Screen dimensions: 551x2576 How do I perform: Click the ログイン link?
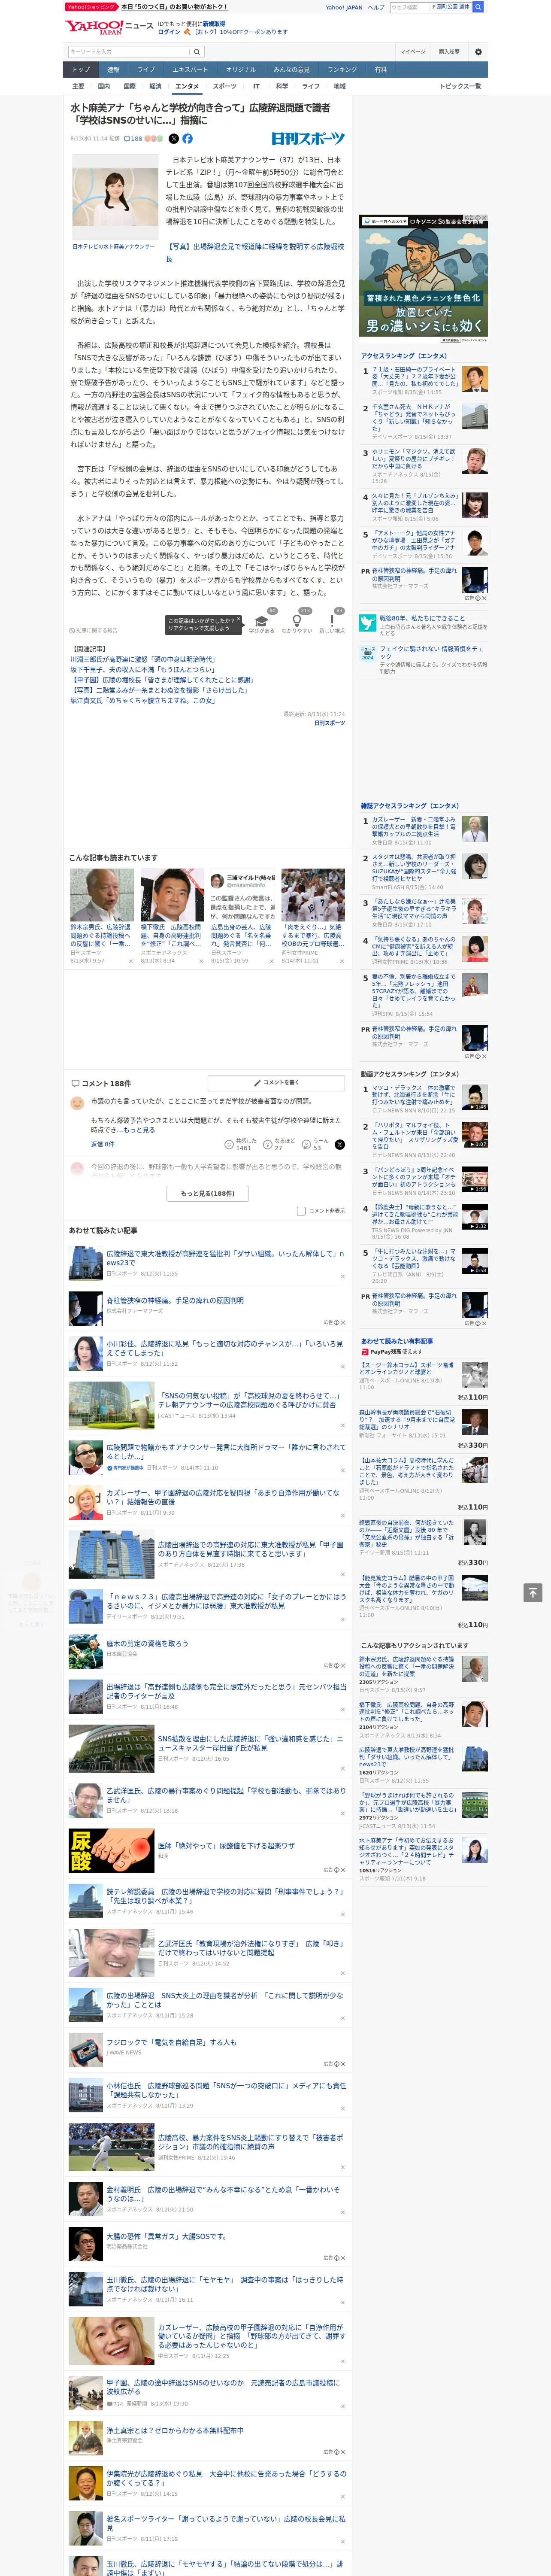pos(169,32)
